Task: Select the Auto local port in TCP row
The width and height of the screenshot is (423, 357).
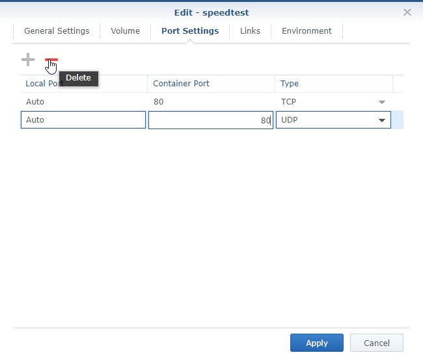Action: [x=35, y=102]
